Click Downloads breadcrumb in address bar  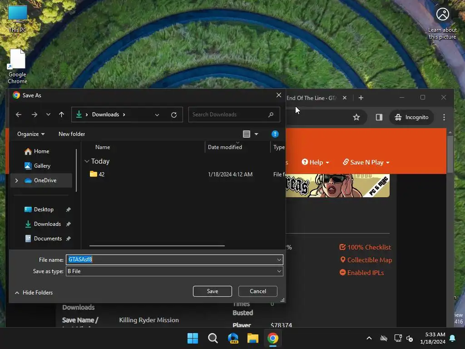[105, 115]
